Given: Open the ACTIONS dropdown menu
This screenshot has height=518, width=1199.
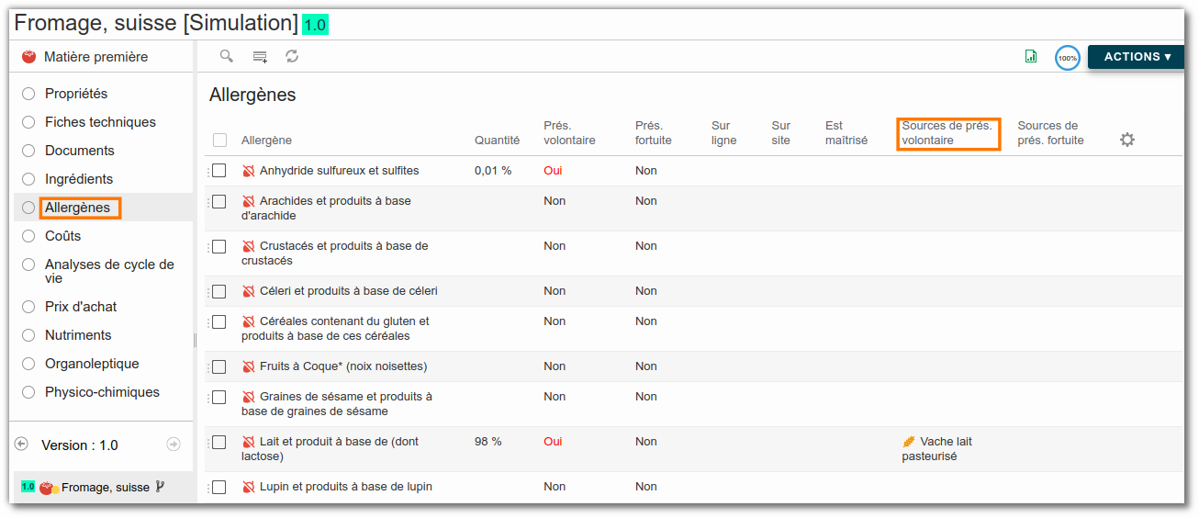Looking at the screenshot, I should pyautogui.click(x=1137, y=57).
